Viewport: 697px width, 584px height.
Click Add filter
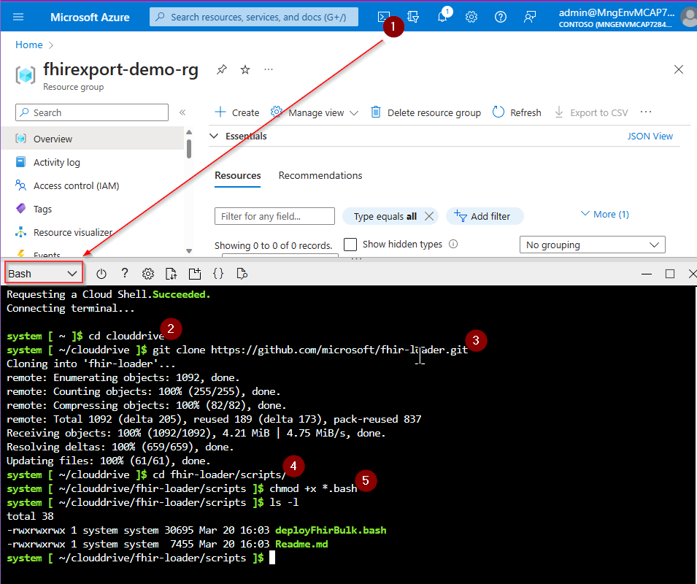484,216
